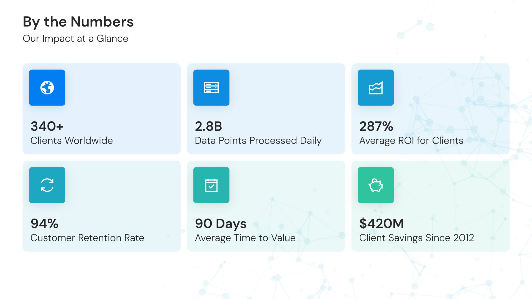Click the piggy bank savings icon
Screen dimensions: 532x299
[375, 185]
